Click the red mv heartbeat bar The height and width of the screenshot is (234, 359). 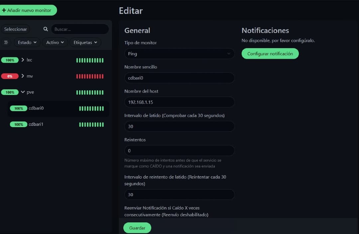click(x=90, y=76)
